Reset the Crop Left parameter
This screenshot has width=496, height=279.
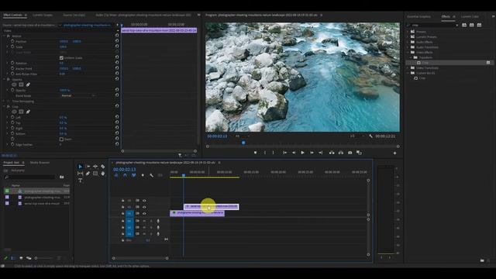[x=117, y=117]
